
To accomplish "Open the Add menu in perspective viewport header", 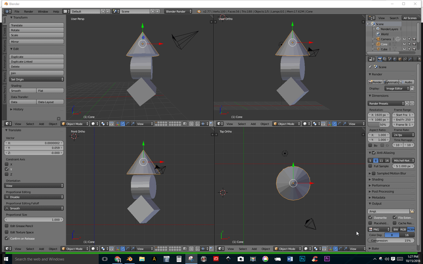I will point(41,124).
